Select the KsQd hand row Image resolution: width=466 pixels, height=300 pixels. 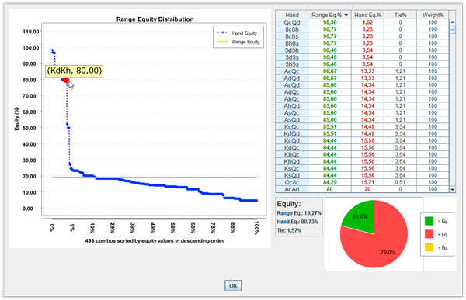tap(362, 175)
